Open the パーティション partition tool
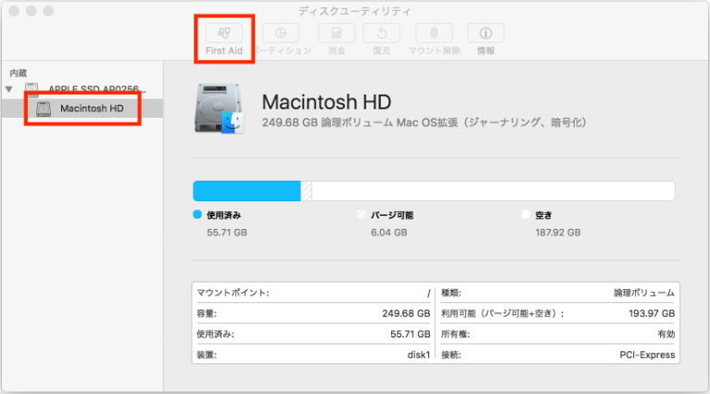The image size is (710, 394). (281, 33)
